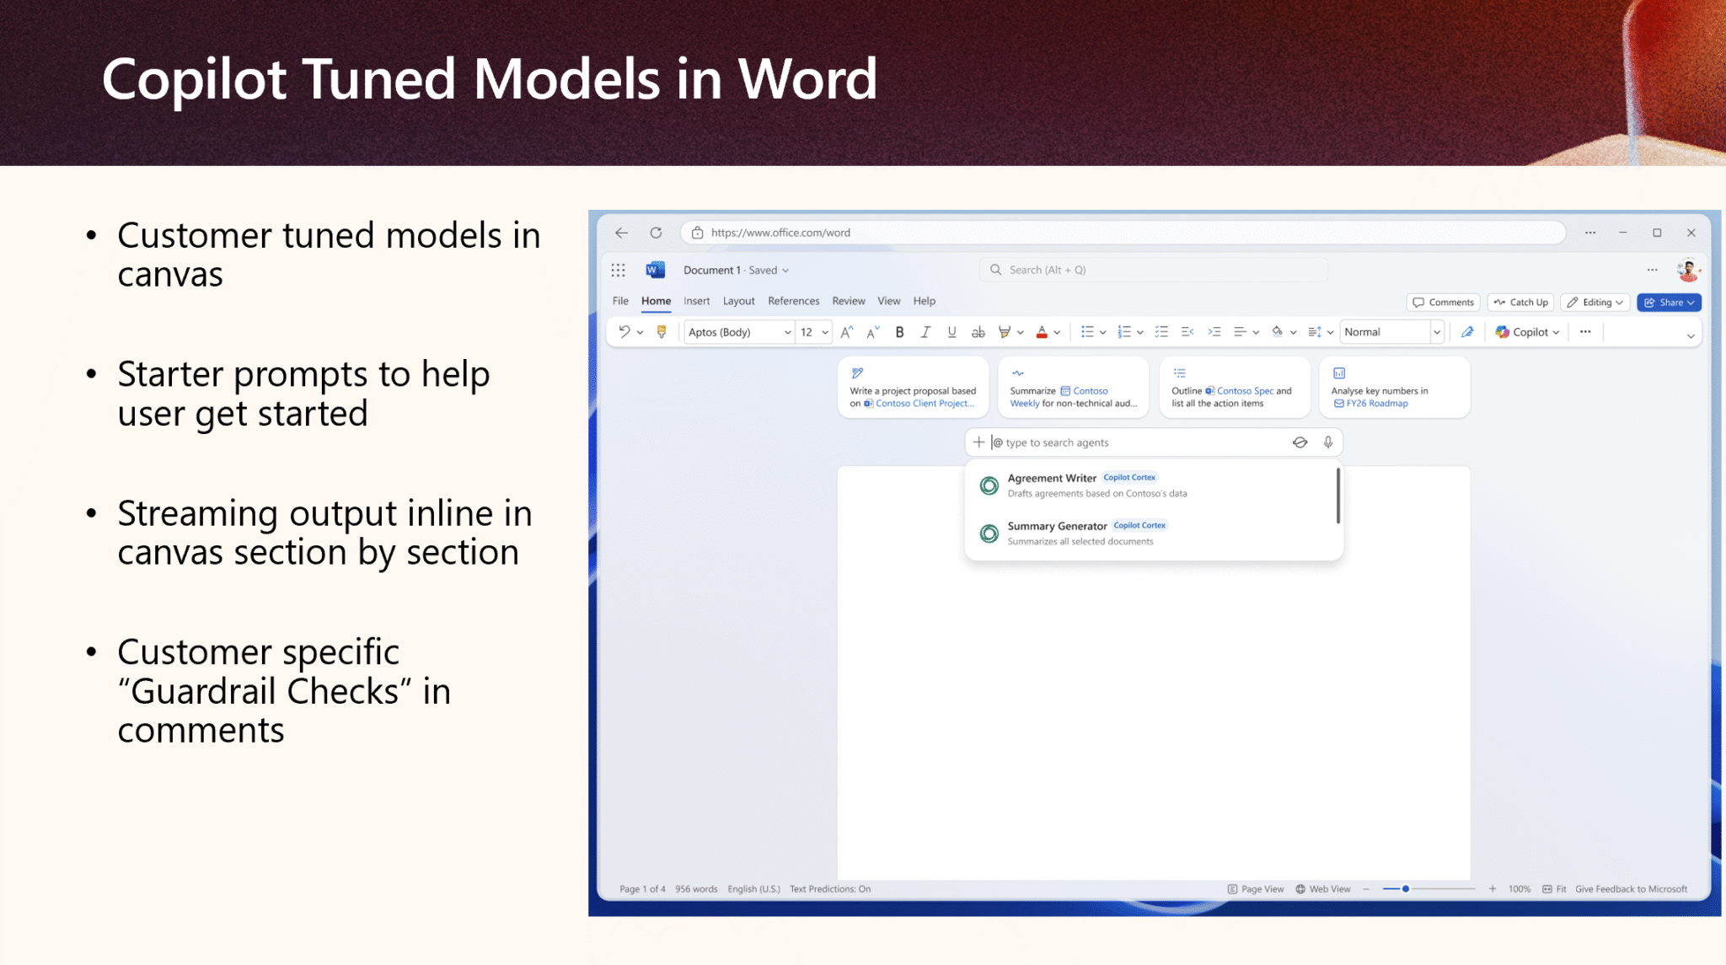Click the zoom slider handle
Viewport: 1726px width, 965px height.
point(1406,889)
